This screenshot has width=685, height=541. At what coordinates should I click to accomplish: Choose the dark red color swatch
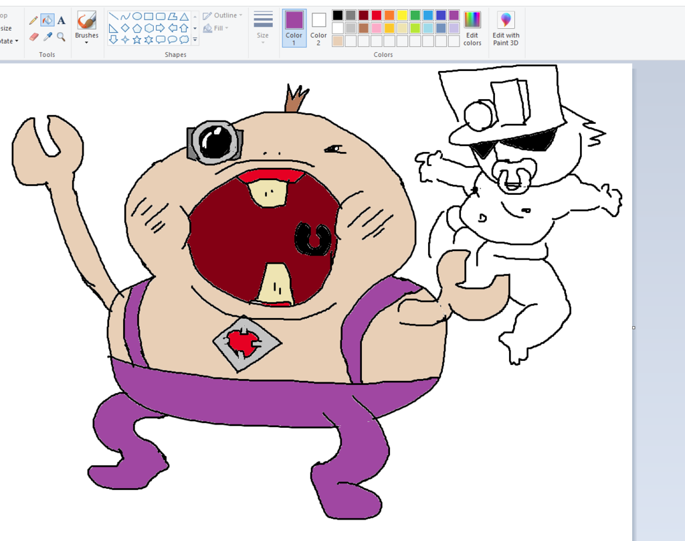tap(363, 15)
